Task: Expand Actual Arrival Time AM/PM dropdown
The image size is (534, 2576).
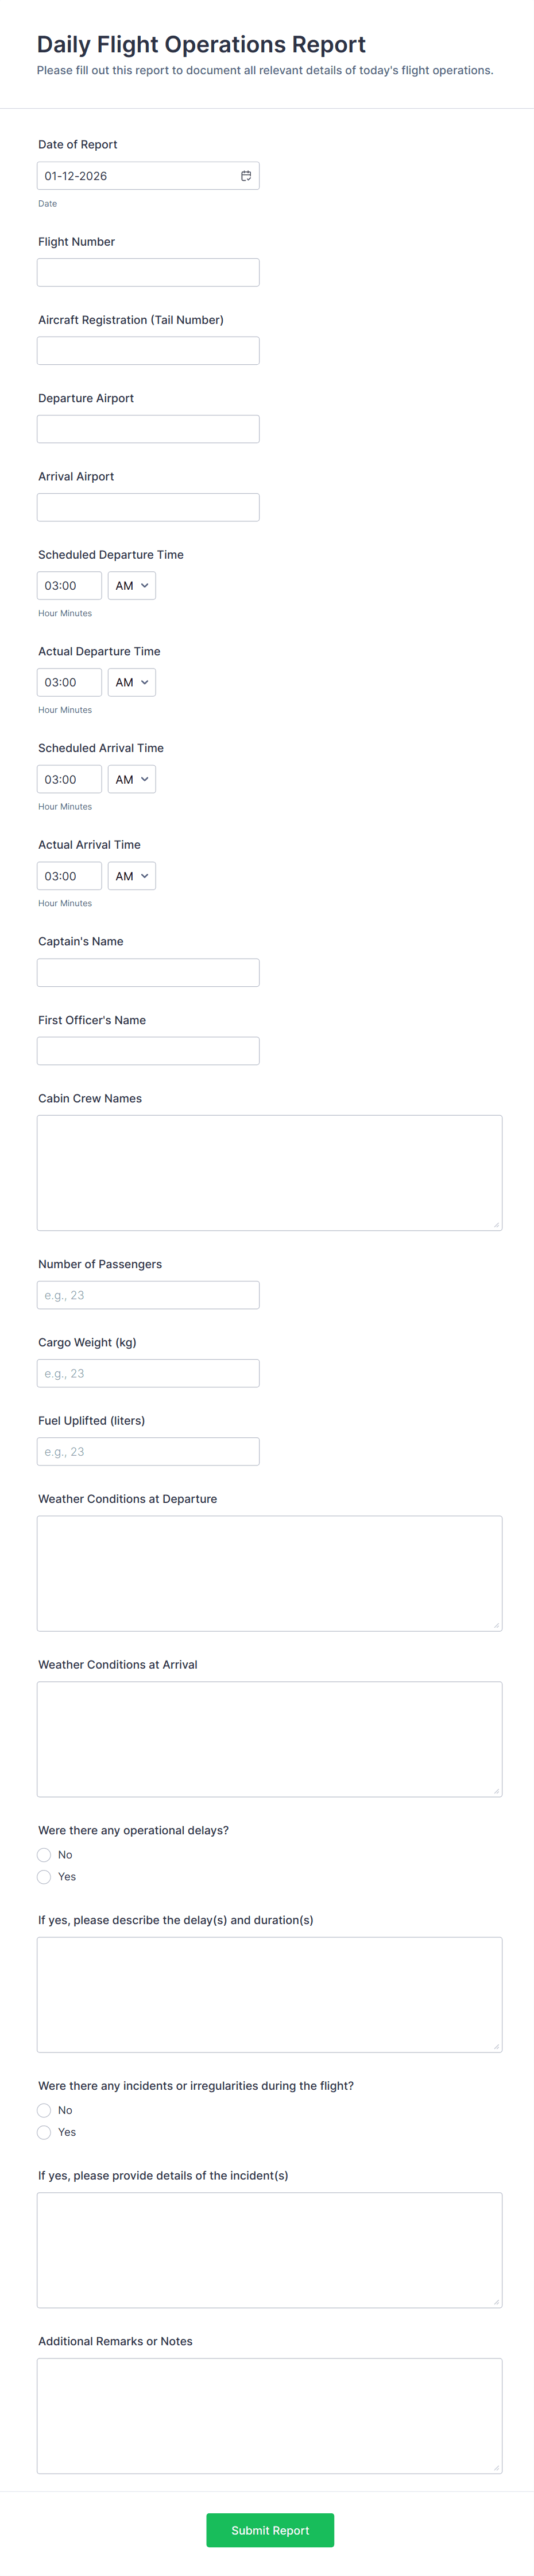Action: click(131, 877)
